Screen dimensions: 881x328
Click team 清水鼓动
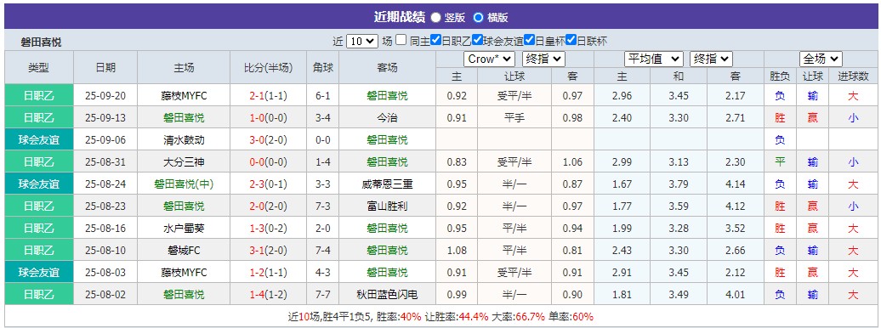(x=184, y=140)
